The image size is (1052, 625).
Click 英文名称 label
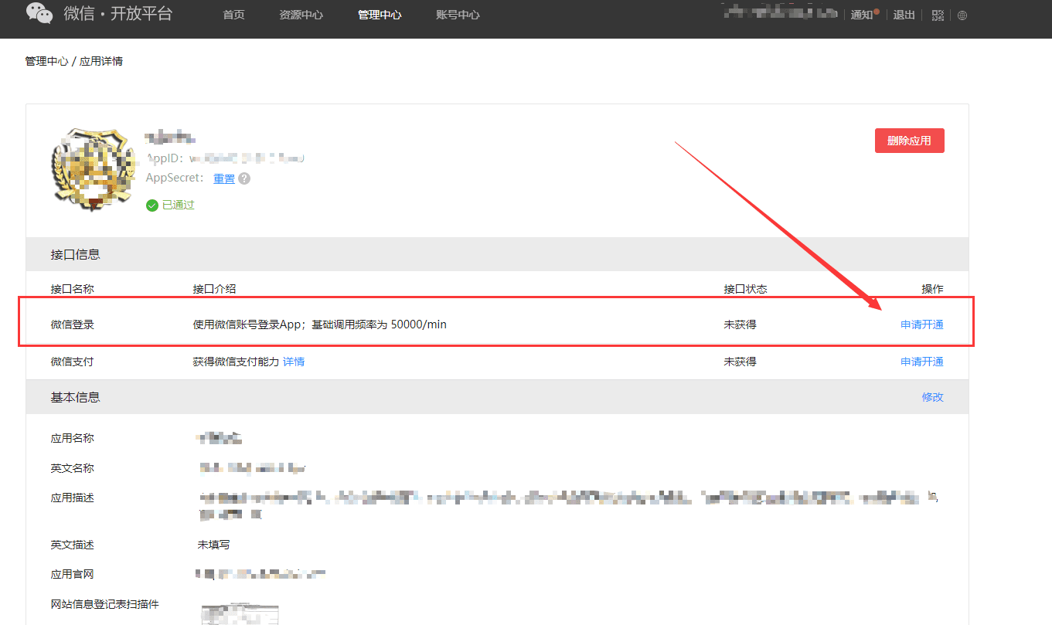(73, 468)
